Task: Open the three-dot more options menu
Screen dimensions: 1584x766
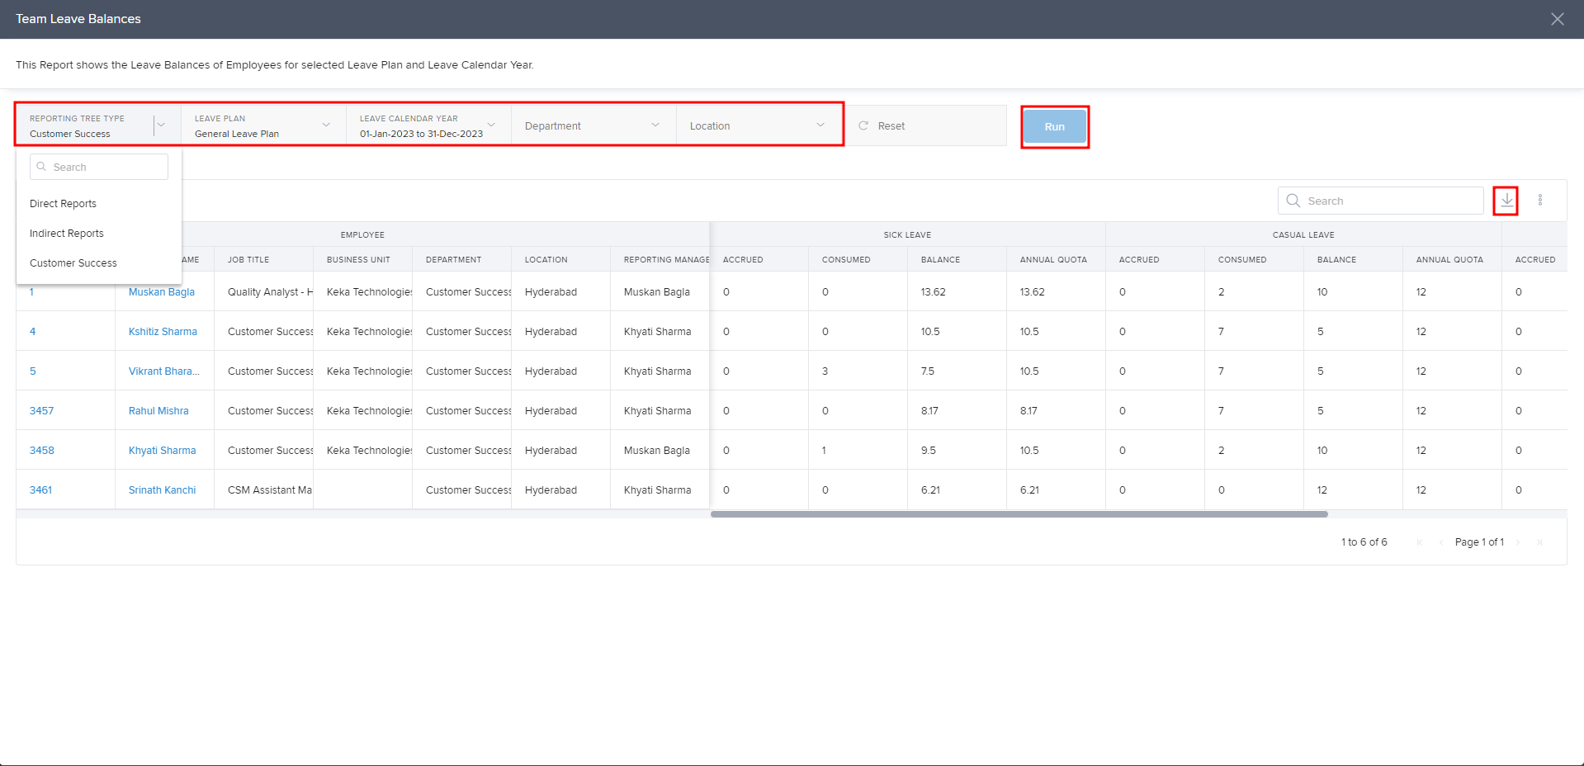Action: (x=1540, y=201)
